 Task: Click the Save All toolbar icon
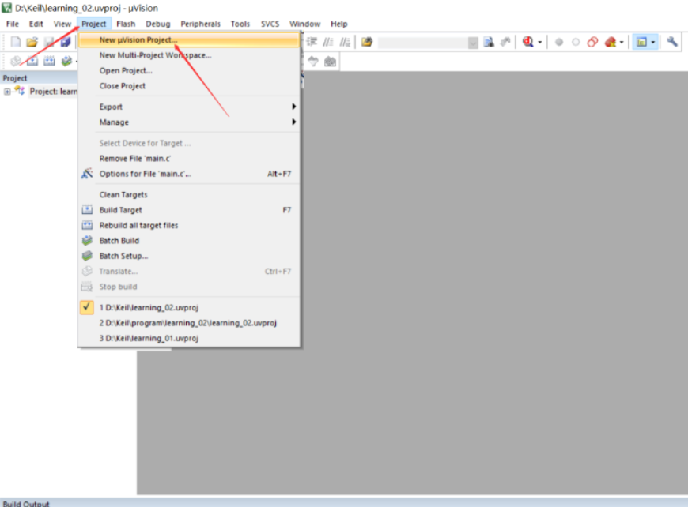coord(66,42)
